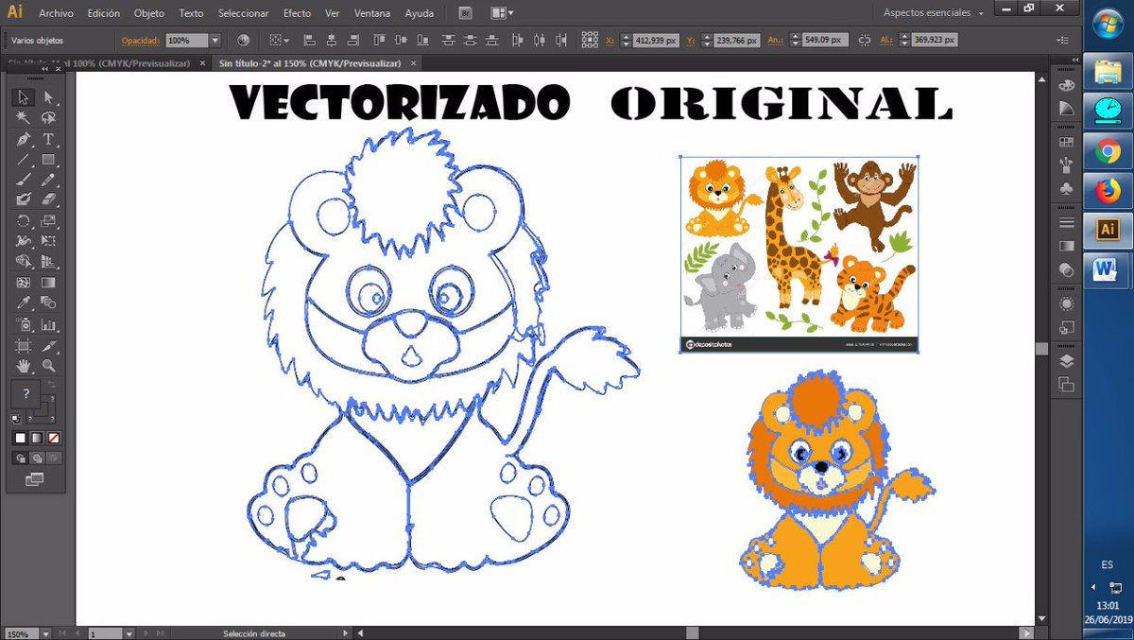
Task: Pick the Line Segment tool
Action: click(24, 159)
